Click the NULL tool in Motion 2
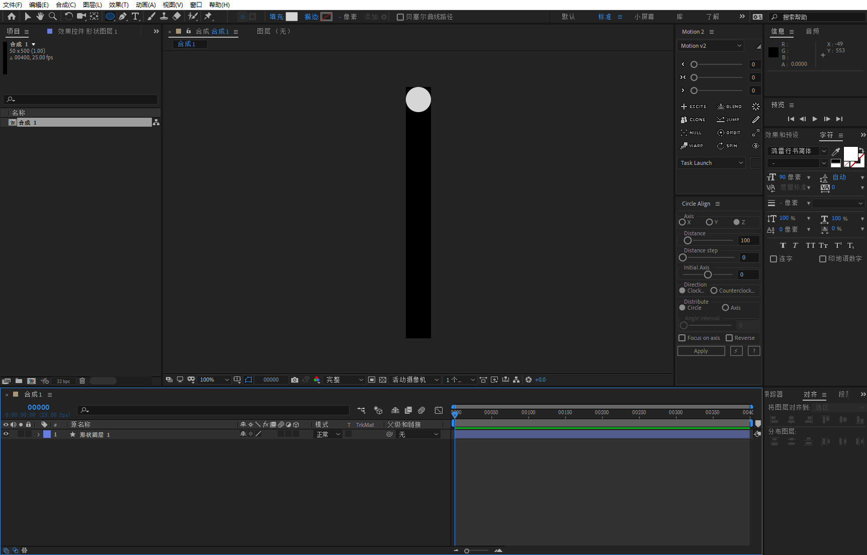 pos(691,133)
